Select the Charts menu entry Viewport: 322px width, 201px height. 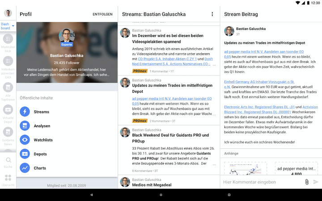click(x=40, y=168)
